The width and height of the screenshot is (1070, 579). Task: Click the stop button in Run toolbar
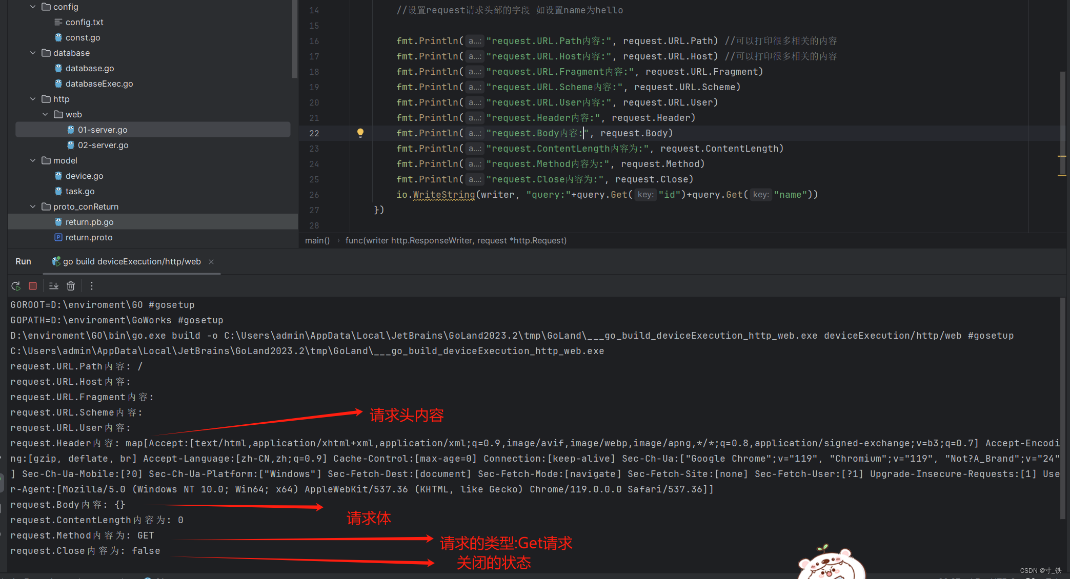point(32,285)
